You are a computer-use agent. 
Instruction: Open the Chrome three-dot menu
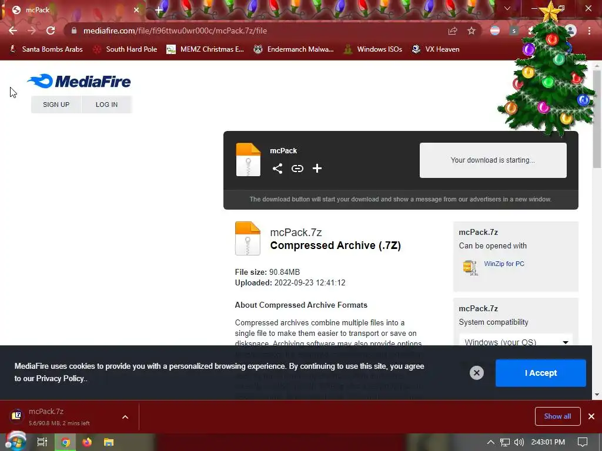[x=589, y=31]
